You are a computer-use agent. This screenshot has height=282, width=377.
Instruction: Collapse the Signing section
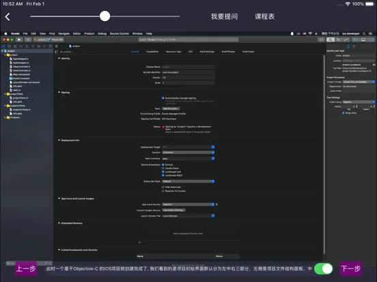pos(59,93)
